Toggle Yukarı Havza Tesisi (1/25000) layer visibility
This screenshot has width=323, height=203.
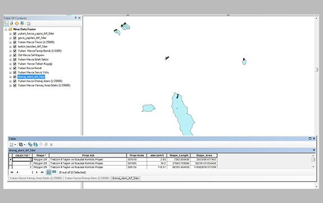click(15, 42)
